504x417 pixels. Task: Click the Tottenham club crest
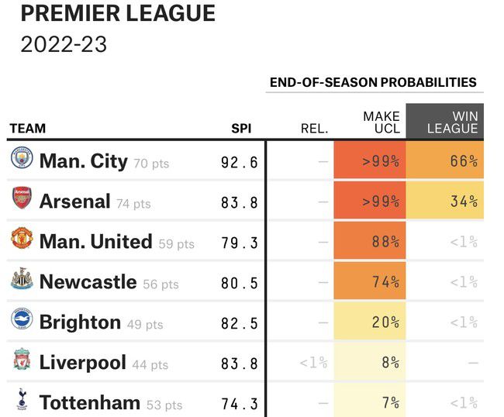[22, 401]
